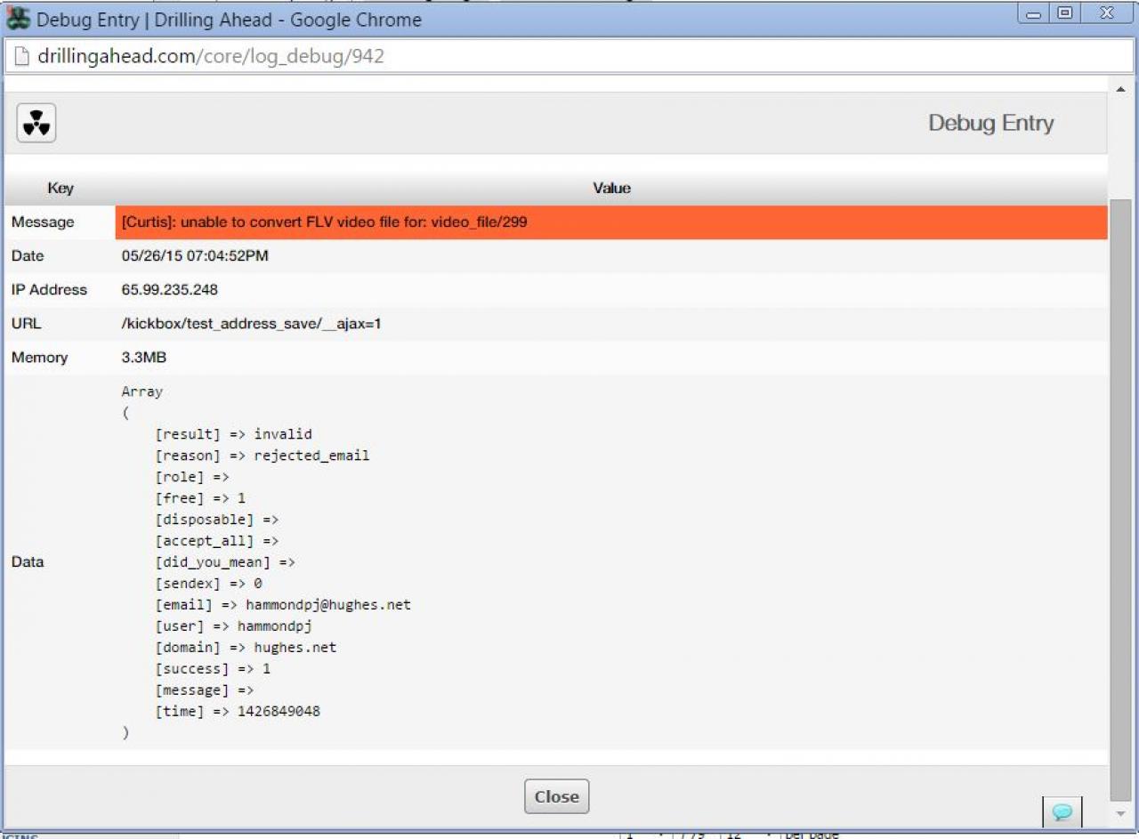Click the "Memory" key label

(40, 358)
